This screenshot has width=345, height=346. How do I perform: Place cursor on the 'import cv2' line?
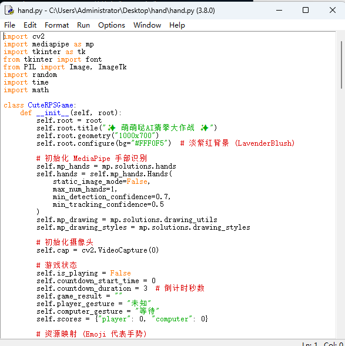(24, 36)
